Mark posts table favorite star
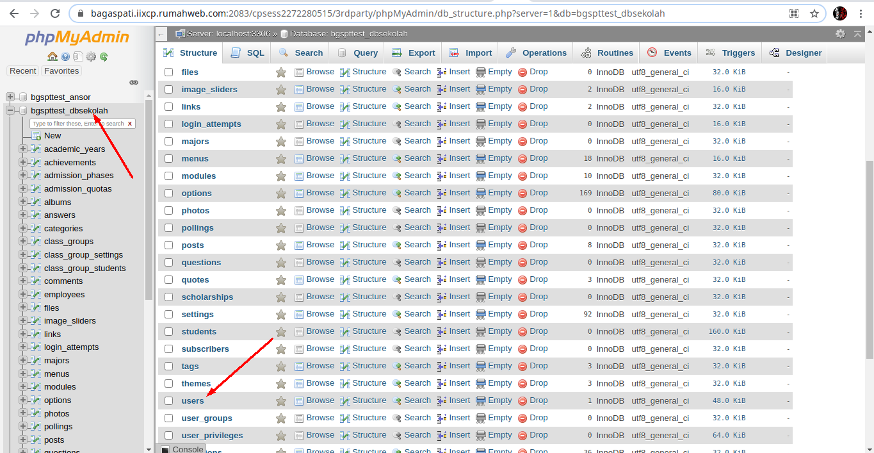 click(280, 245)
